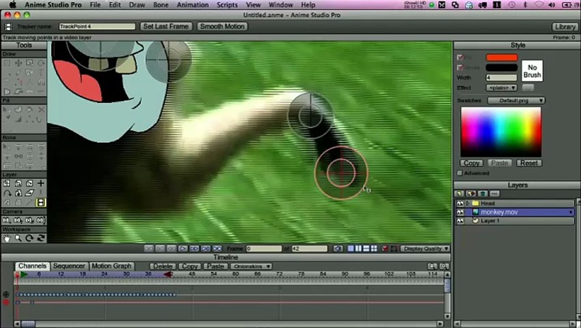This screenshot has height=328, width=581.
Task: Open the File menu
Action: (95, 5)
